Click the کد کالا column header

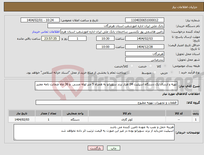point(179,113)
